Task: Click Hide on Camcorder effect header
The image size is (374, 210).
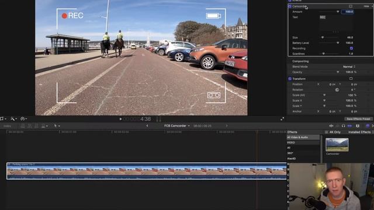Action: click(x=366, y=6)
